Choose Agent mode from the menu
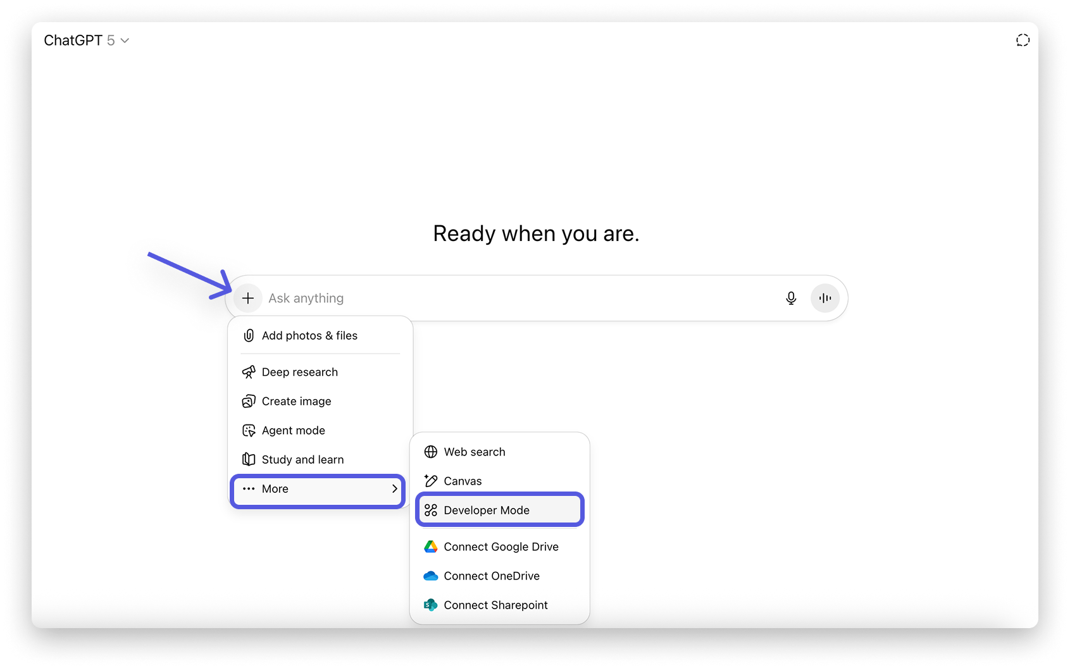Image resolution: width=1070 pixels, height=668 pixels. pyautogui.click(x=293, y=430)
